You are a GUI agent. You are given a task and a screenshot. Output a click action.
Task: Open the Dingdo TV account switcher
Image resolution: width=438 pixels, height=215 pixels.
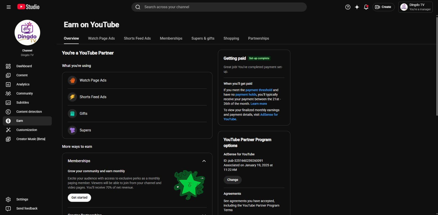(x=416, y=7)
